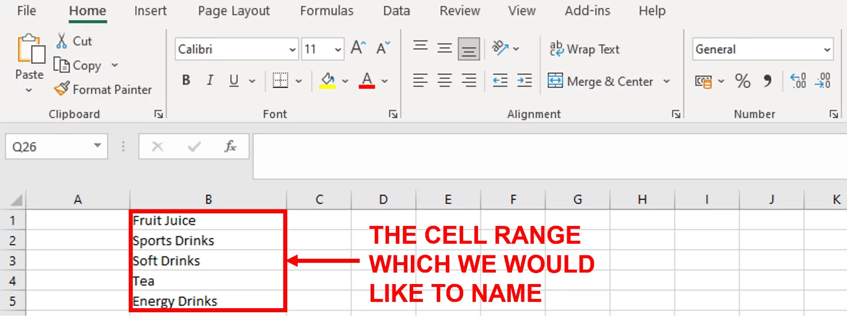The image size is (847, 322).
Task: Switch to the Page Layout tab
Action: pyautogui.click(x=234, y=10)
